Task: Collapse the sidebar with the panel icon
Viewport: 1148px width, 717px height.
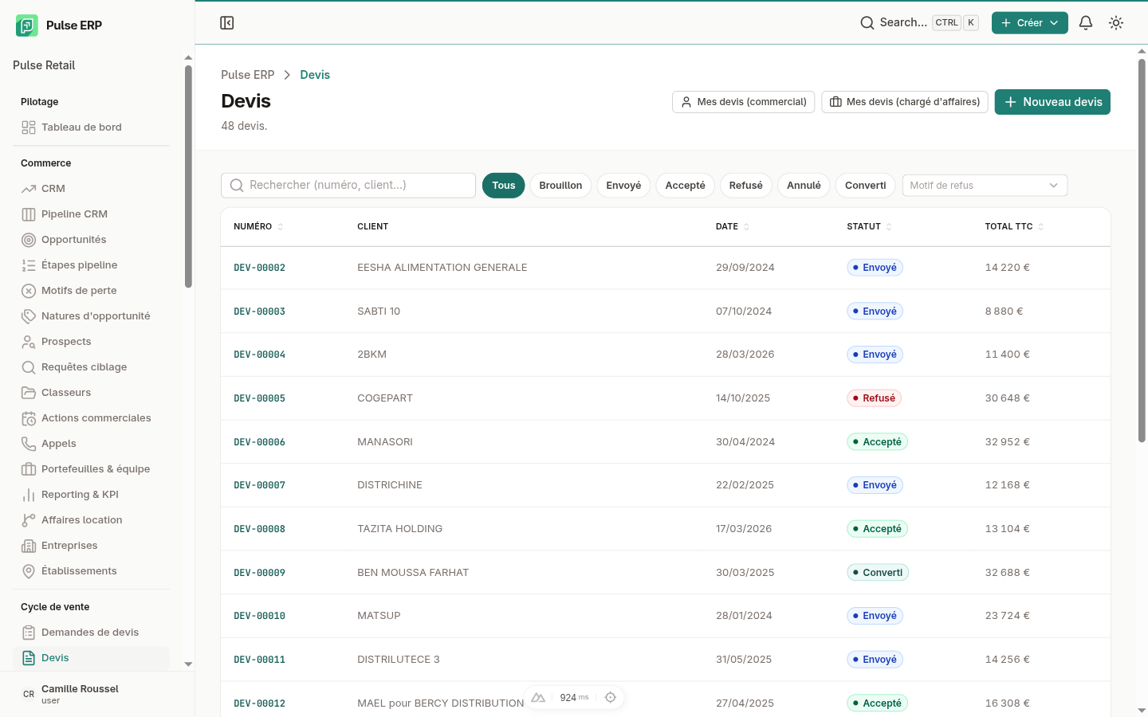Action: pos(227,23)
